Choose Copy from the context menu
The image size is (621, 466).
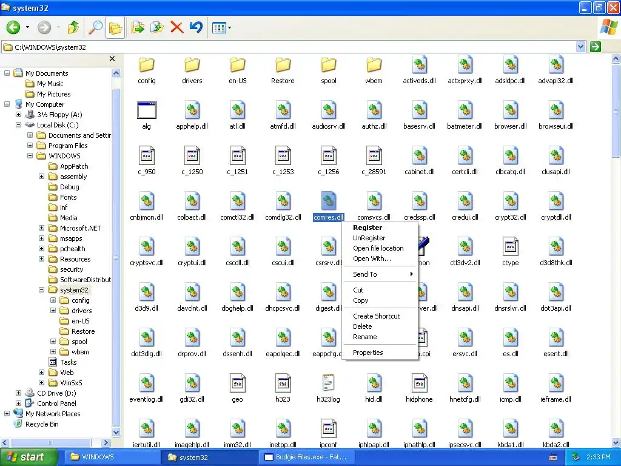tap(360, 300)
